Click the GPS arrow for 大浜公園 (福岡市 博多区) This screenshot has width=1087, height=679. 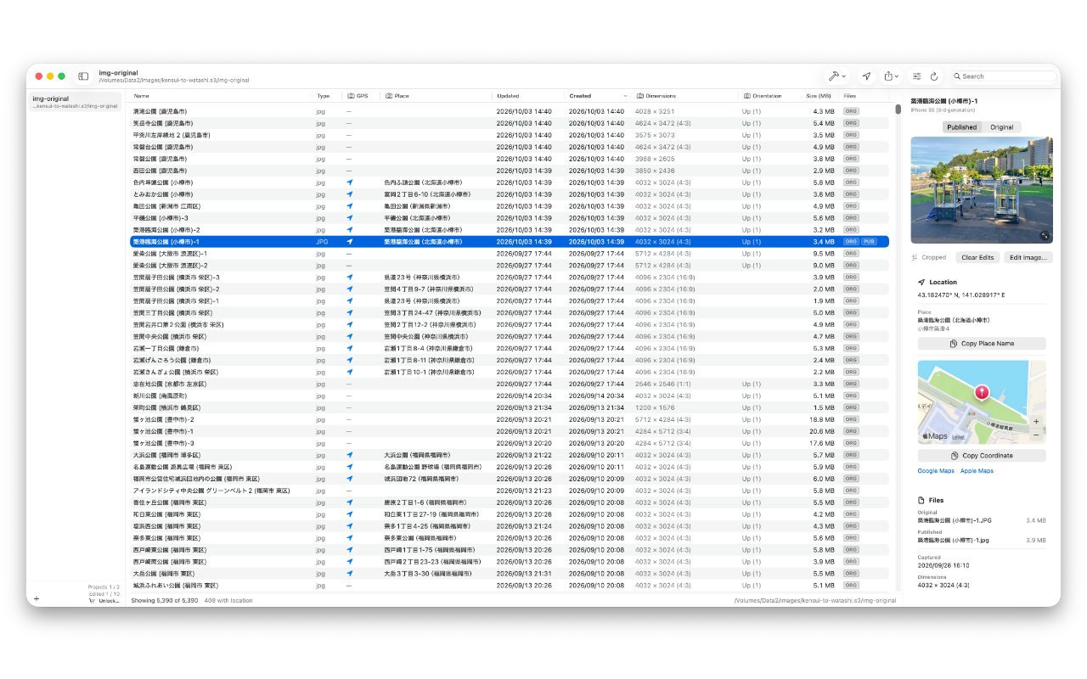pos(349,455)
